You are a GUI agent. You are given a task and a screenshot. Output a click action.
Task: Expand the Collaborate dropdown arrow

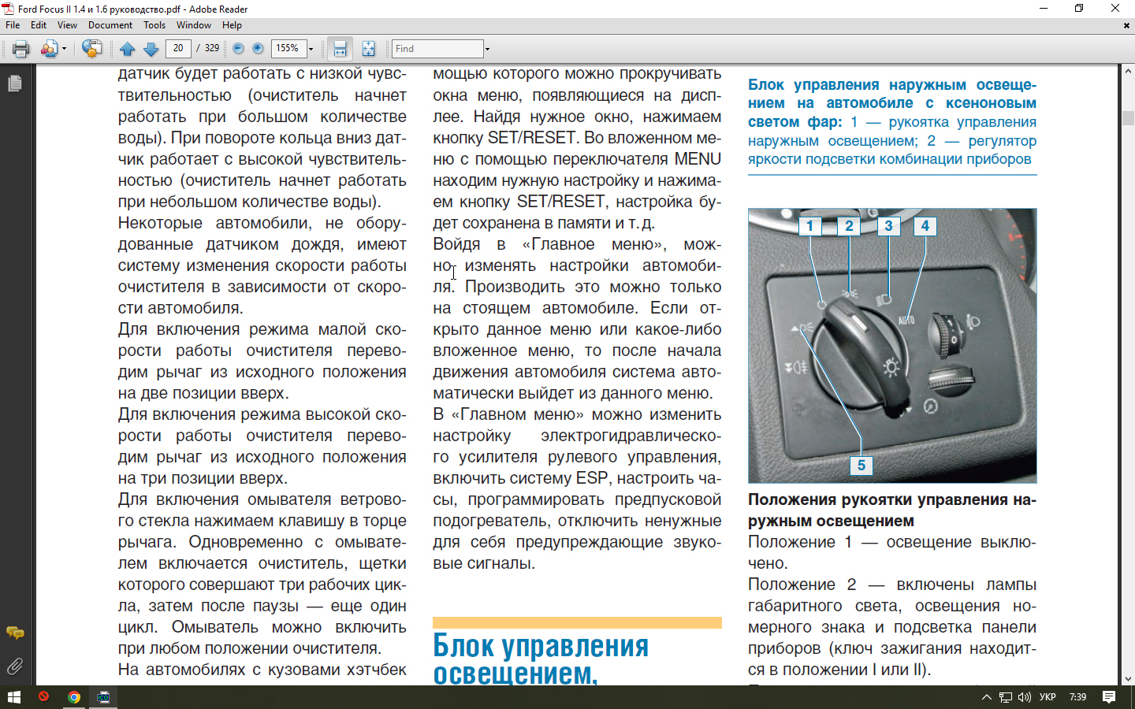[64, 49]
